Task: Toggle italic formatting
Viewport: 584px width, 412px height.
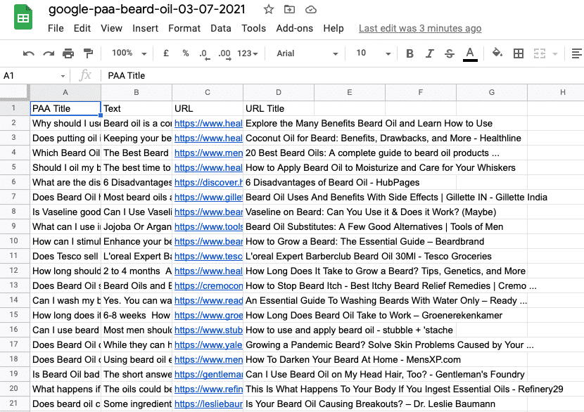Action: click(x=428, y=53)
